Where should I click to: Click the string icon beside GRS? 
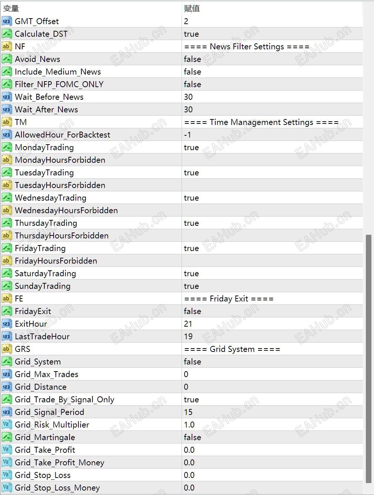click(x=7, y=349)
